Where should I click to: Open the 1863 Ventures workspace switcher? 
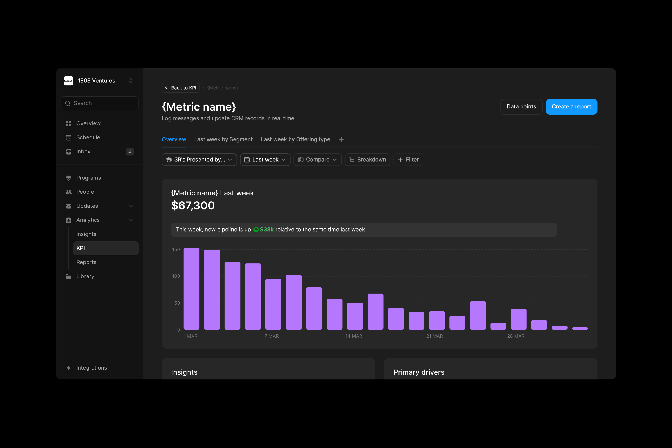130,81
